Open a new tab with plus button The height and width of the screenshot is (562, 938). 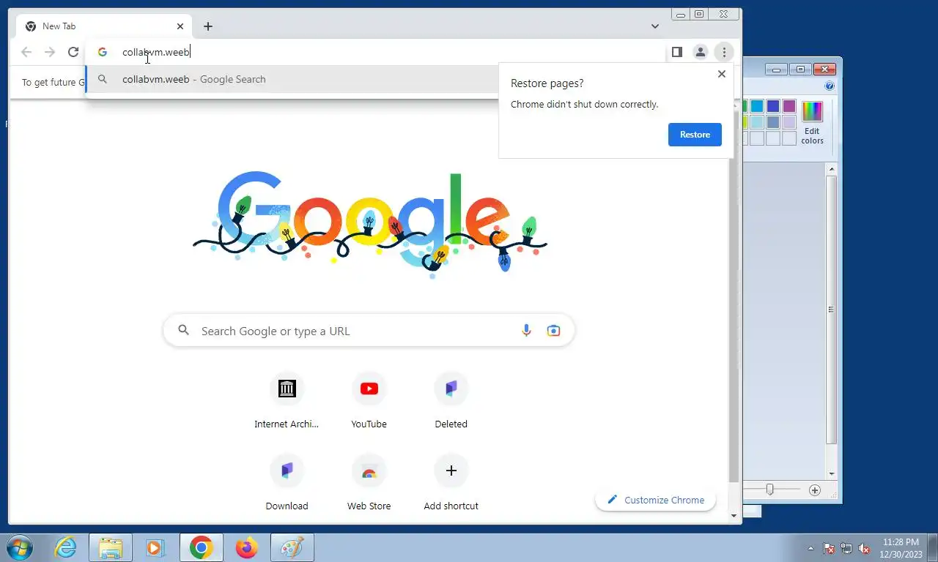pyautogui.click(x=208, y=26)
